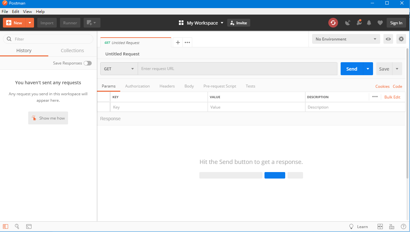Click the heart icon in header
Image resolution: width=410 pixels, height=232 pixels.
(380, 23)
